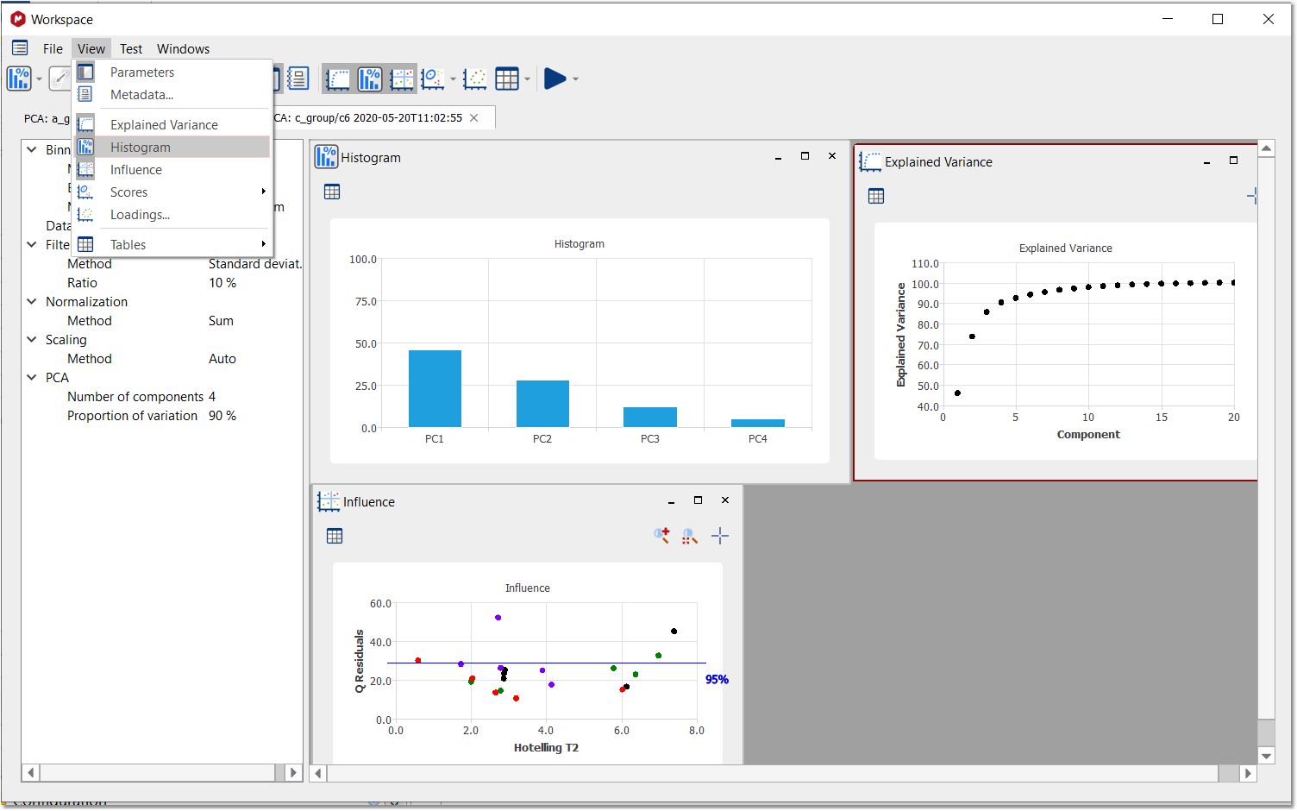1297x811 pixels.
Task: Close the PCA: c_group/c6 tab
Action: click(x=474, y=118)
